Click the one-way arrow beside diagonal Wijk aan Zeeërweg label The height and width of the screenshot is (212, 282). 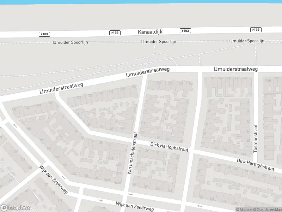63,177
